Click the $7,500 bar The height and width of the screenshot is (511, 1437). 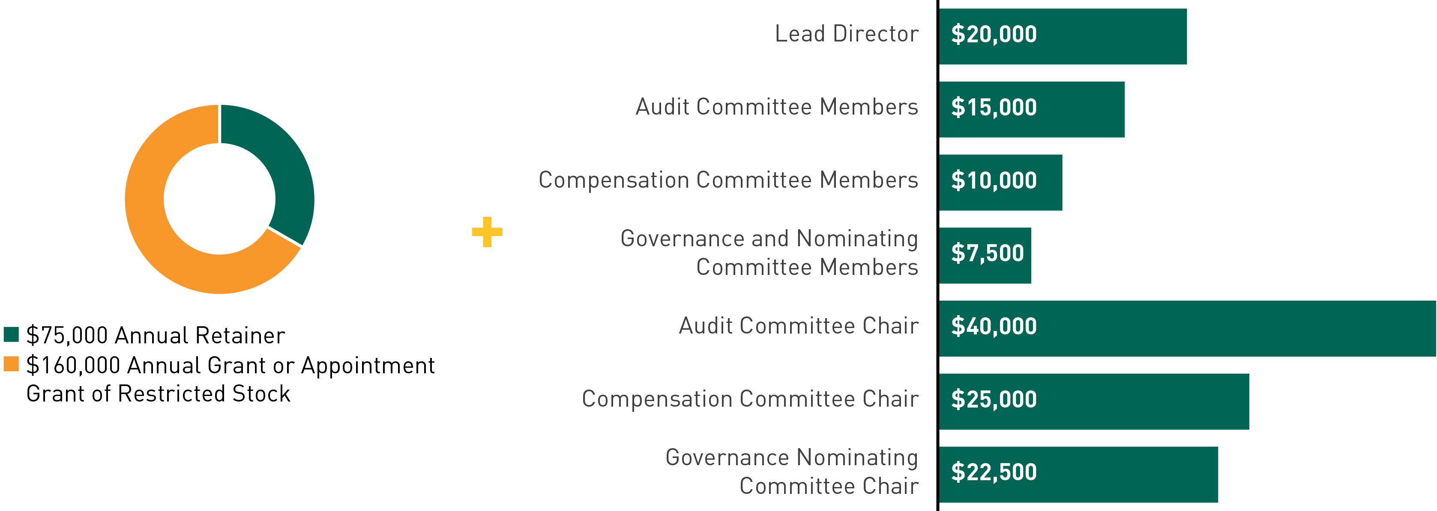coord(985,255)
